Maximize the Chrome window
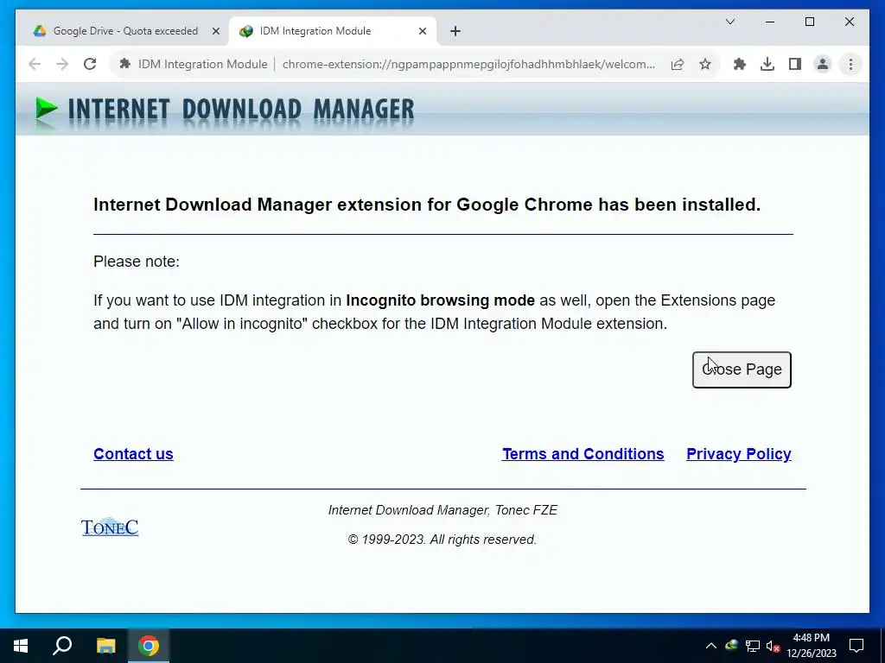Viewport: 885px width, 663px height. [x=809, y=22]
